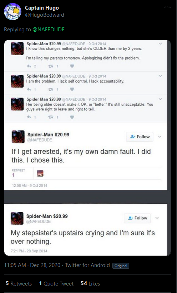Viewport: 177px width, 293px height.
Task: Open the 54 Likes list
Action: 90,283
